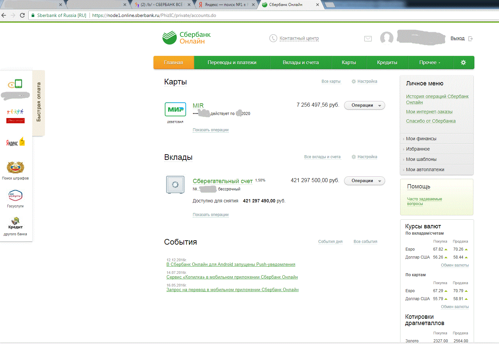Click the MIR debit card icon

(x=175, y=109)
